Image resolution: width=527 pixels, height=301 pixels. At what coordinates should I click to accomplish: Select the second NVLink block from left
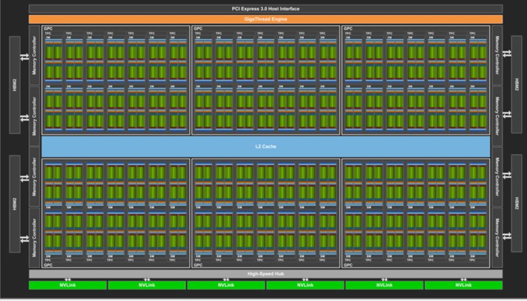pos(147,285)
